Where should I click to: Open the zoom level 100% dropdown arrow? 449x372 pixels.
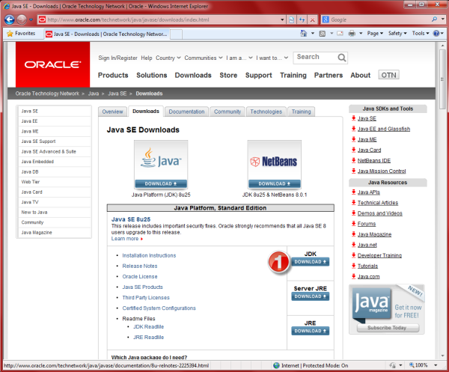436,365
